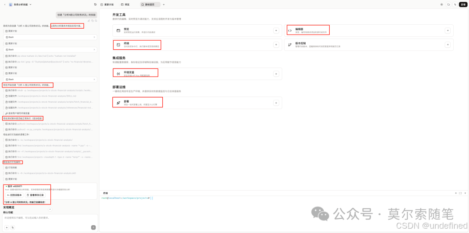Switch to the 预览 tab

click(x=126, y=4)
